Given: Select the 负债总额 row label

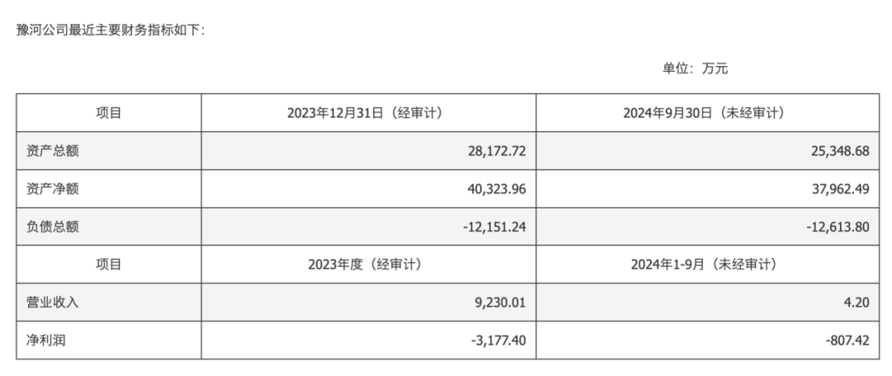Looking at the screenshot, I should pyautogui.click(x=53, y=226).
